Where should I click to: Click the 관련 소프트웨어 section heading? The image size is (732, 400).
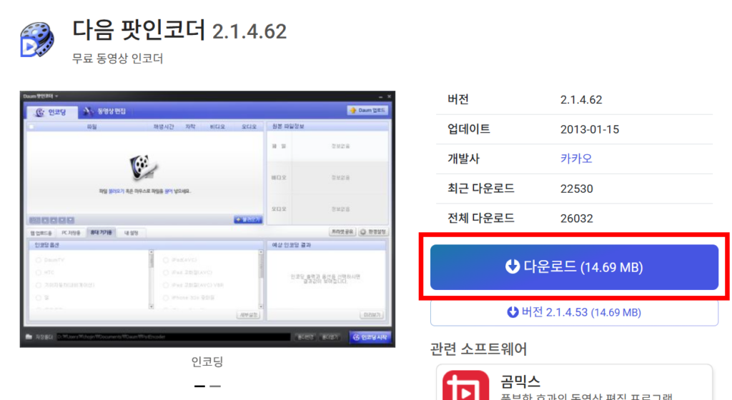coord(478,349)
